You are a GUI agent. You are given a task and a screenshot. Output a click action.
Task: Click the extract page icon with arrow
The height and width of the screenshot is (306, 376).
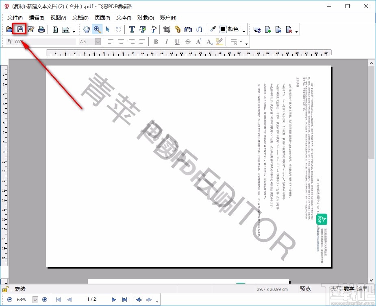(278, 29)
